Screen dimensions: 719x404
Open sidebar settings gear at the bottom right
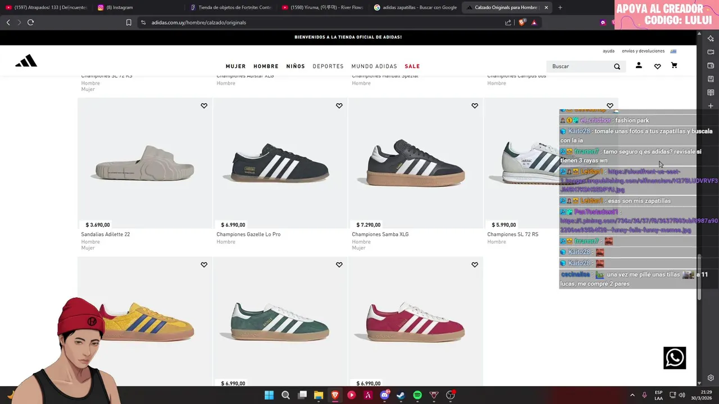coord(711,378)
